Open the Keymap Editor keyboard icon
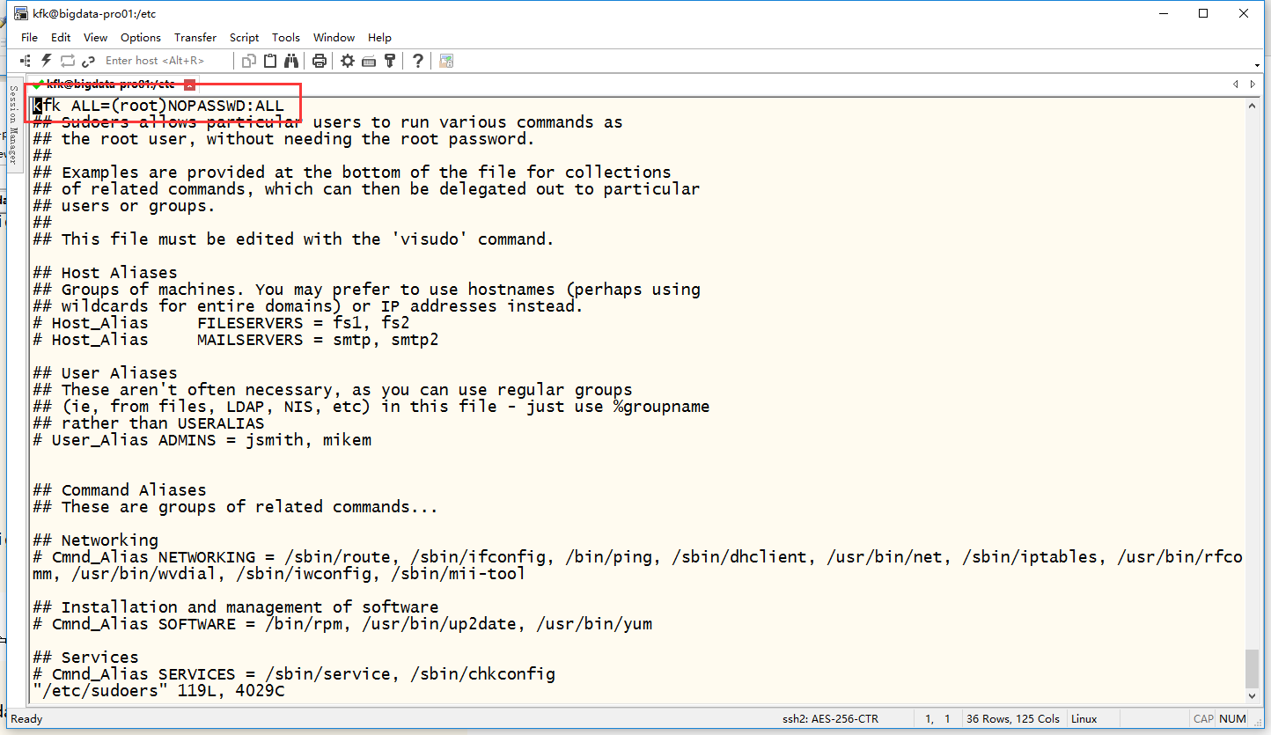 point(369,61)
